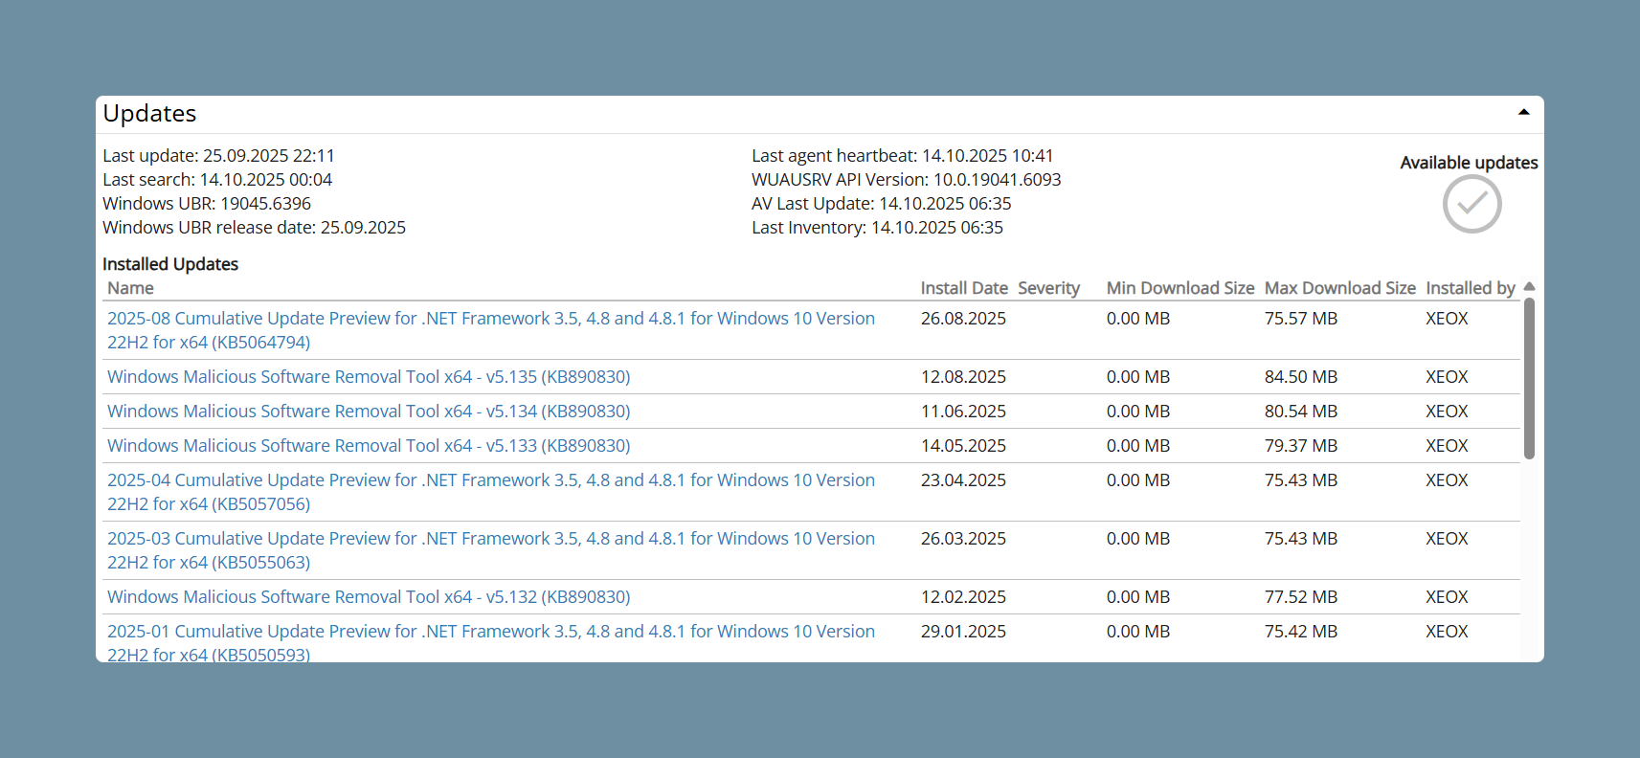Click the AV Last Update text
The height and width of the screenshot is (758, 1640).
[882, 204]
